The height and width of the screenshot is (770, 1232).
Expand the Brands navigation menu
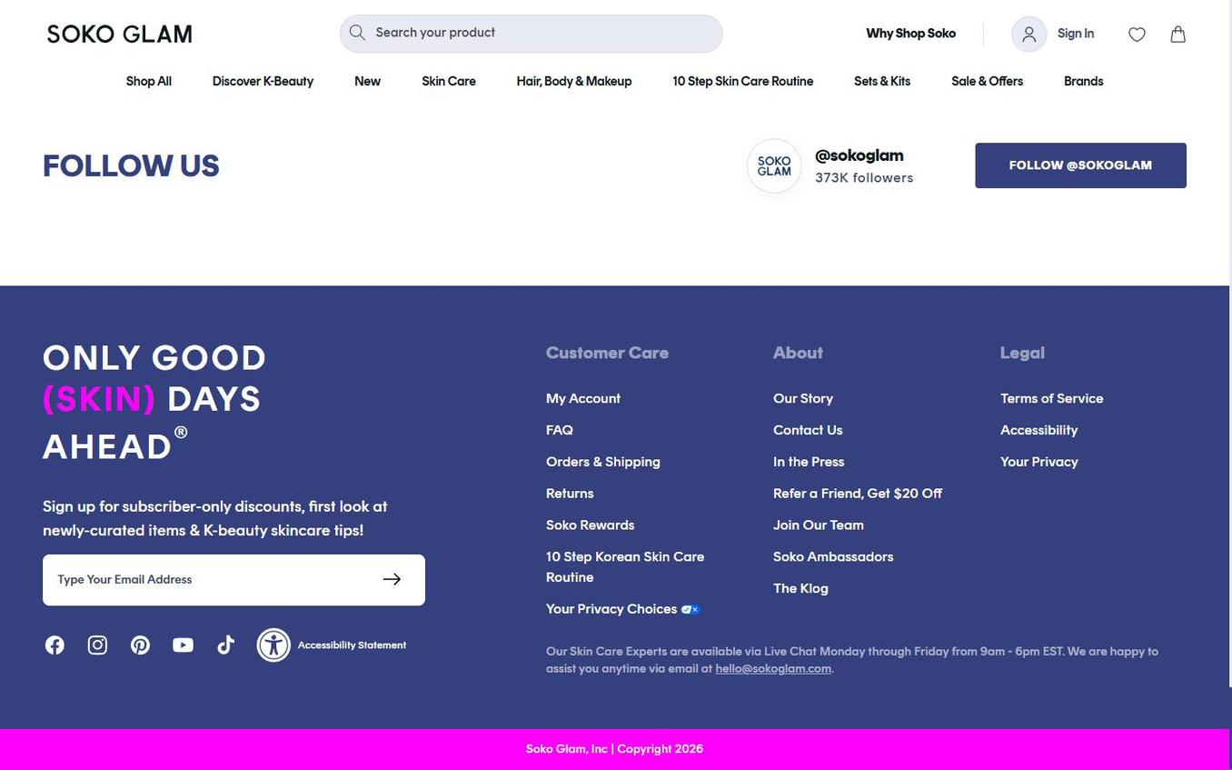point(1083,82)
